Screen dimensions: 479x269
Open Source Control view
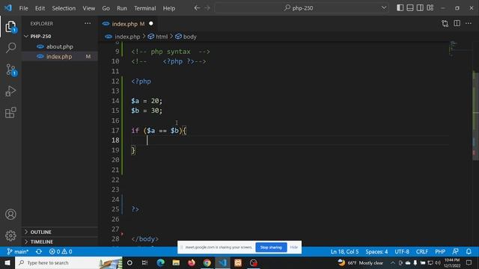10,69
